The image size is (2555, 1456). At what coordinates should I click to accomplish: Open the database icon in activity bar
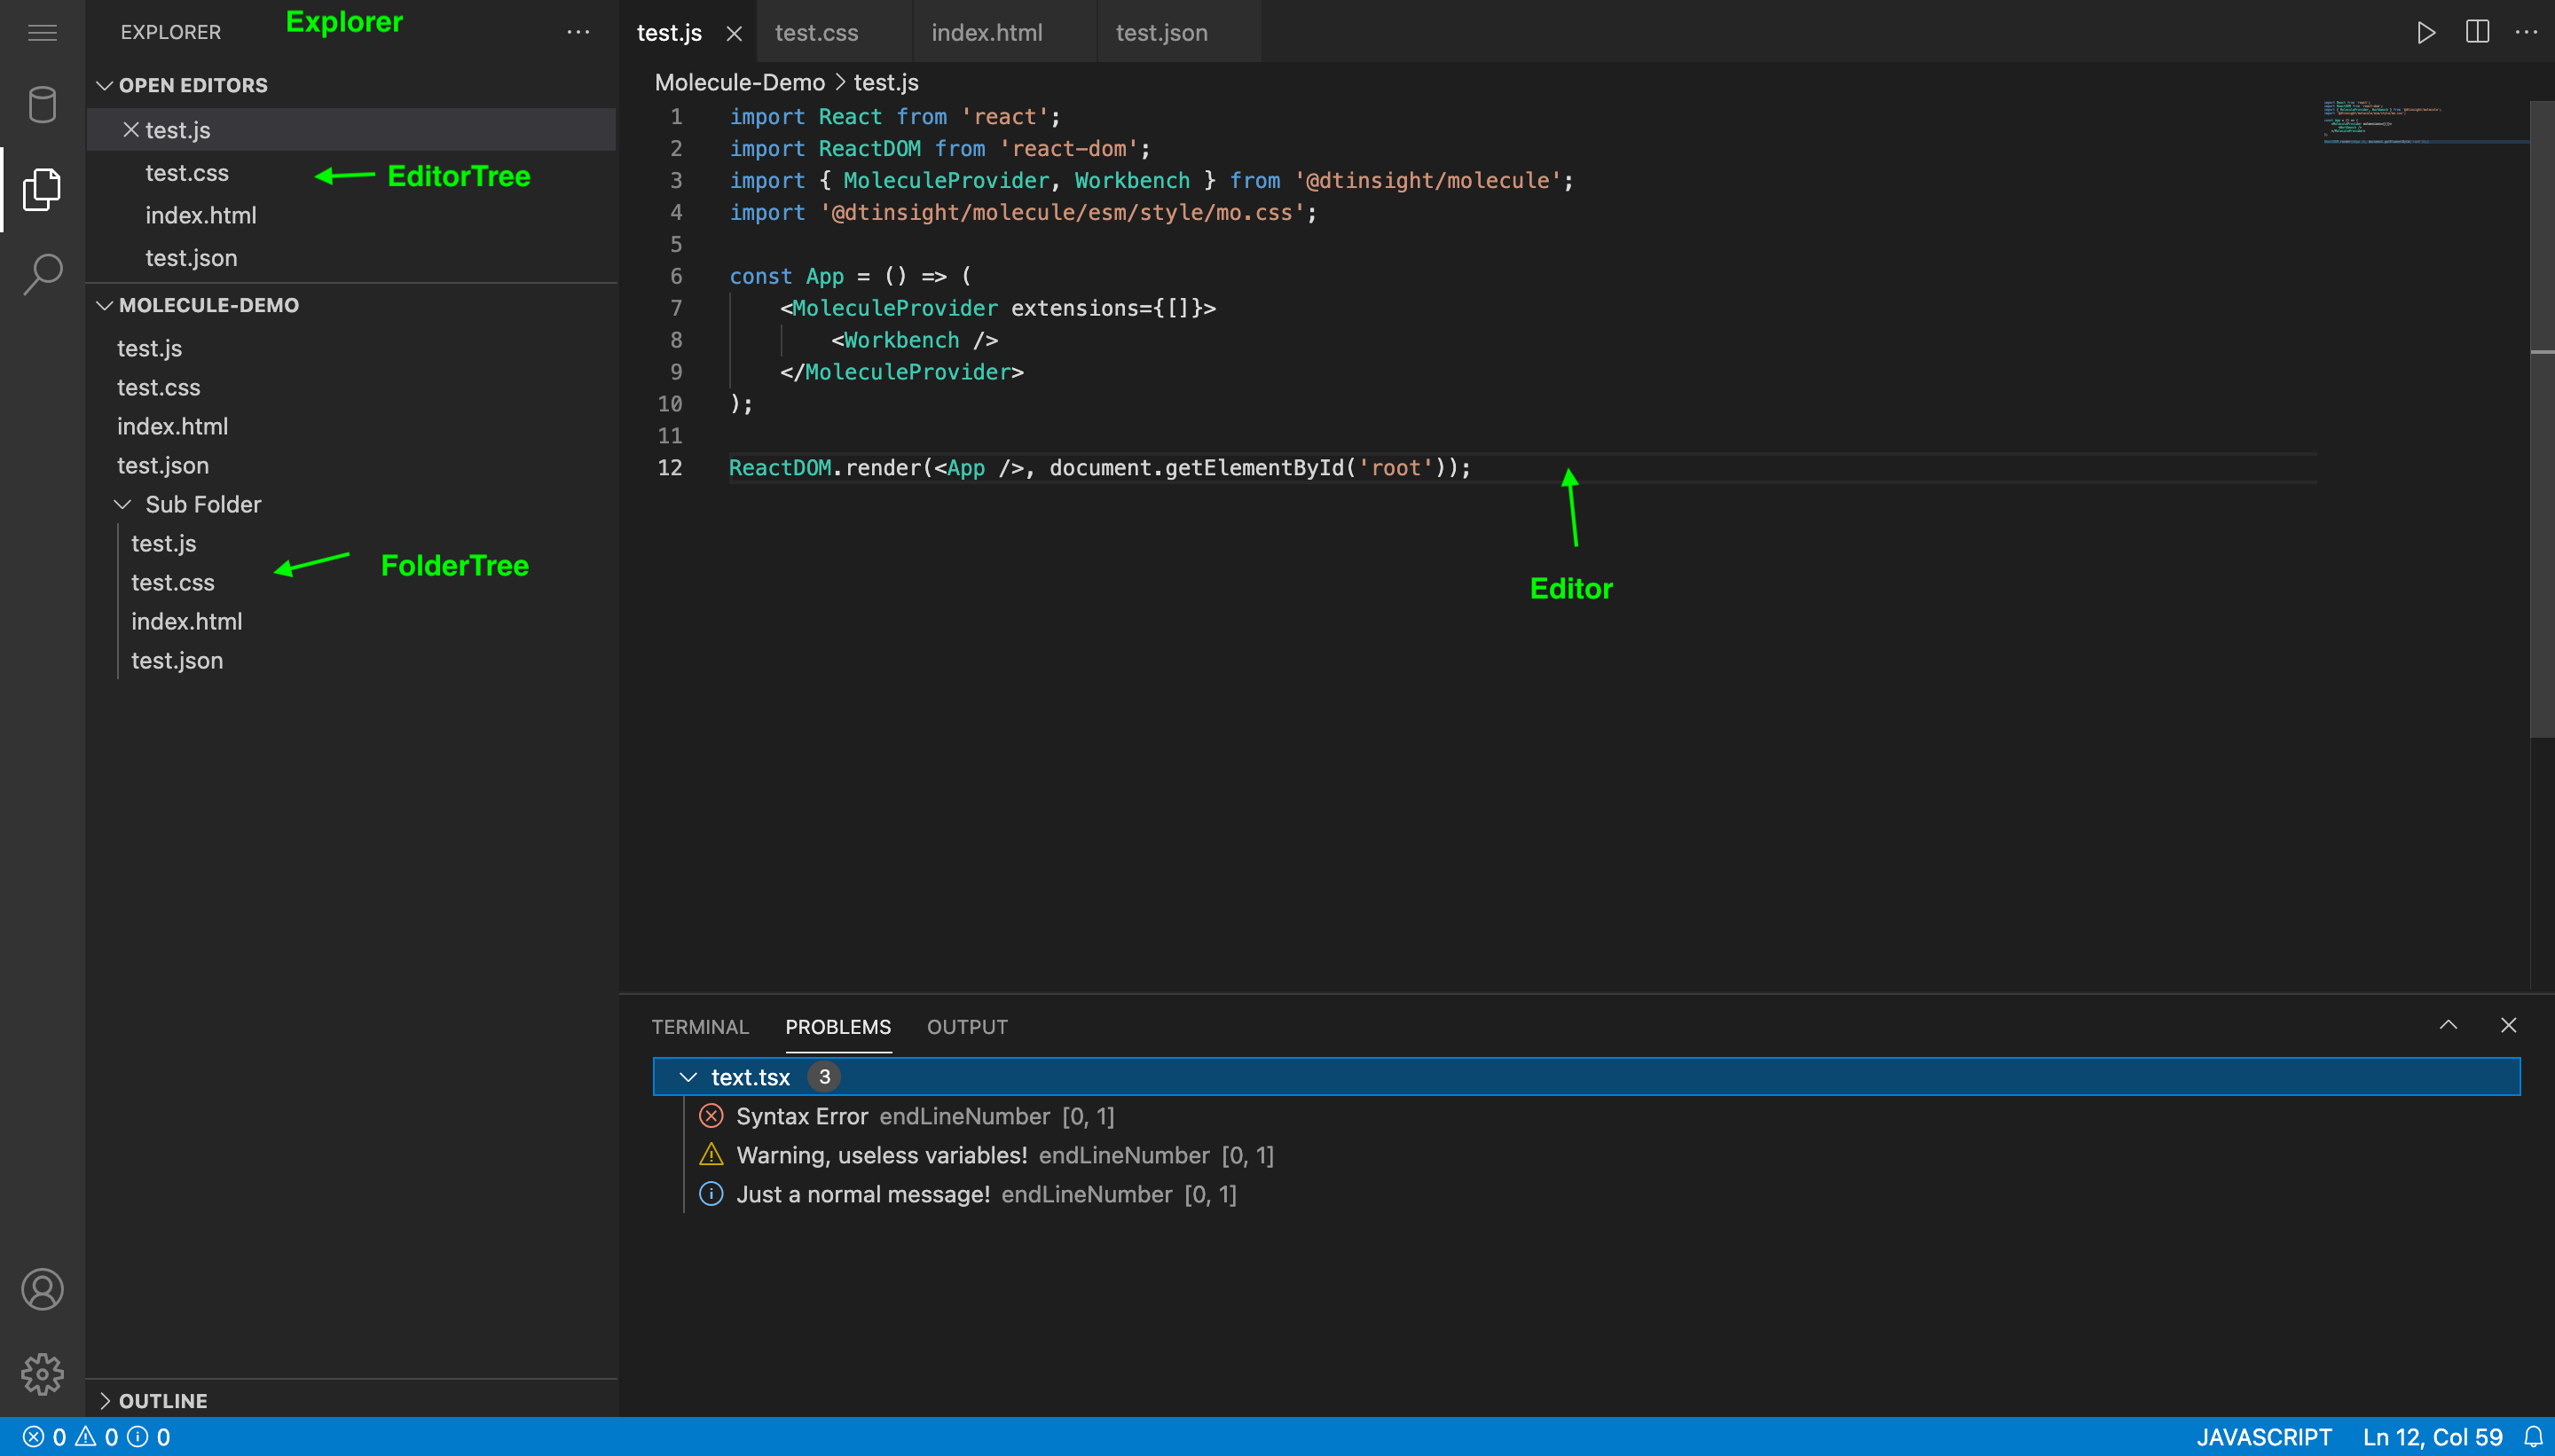click(x=42, y=105)
